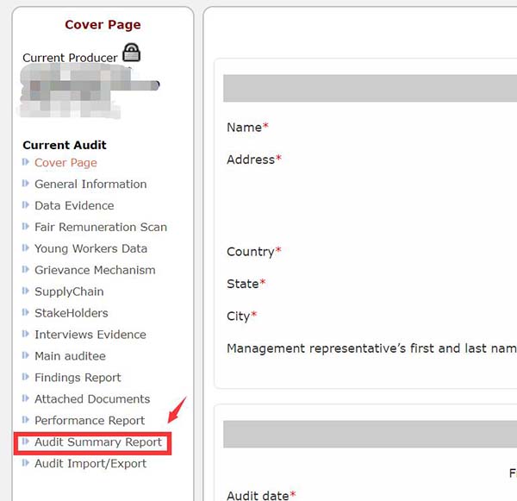This screenshot has height=501, width=517.
Task: Click arrow icon next to SupplyChain
Action: click(x=26, y=291)
